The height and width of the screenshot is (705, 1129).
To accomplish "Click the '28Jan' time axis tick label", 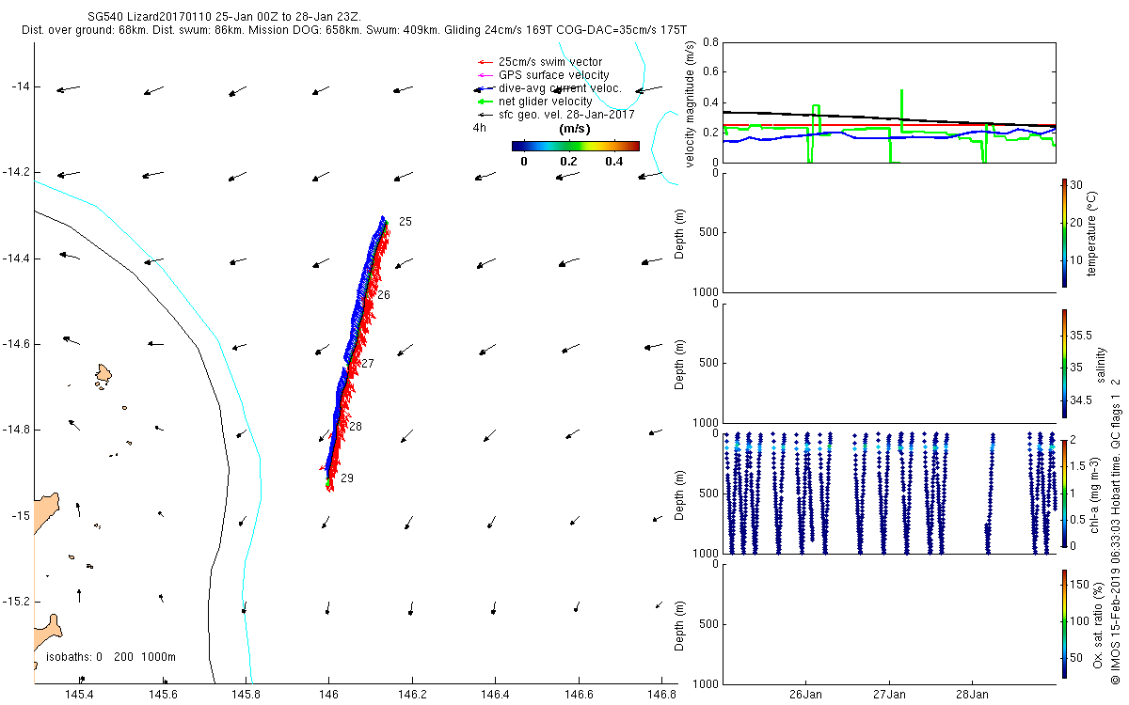I will click(972, 696).
